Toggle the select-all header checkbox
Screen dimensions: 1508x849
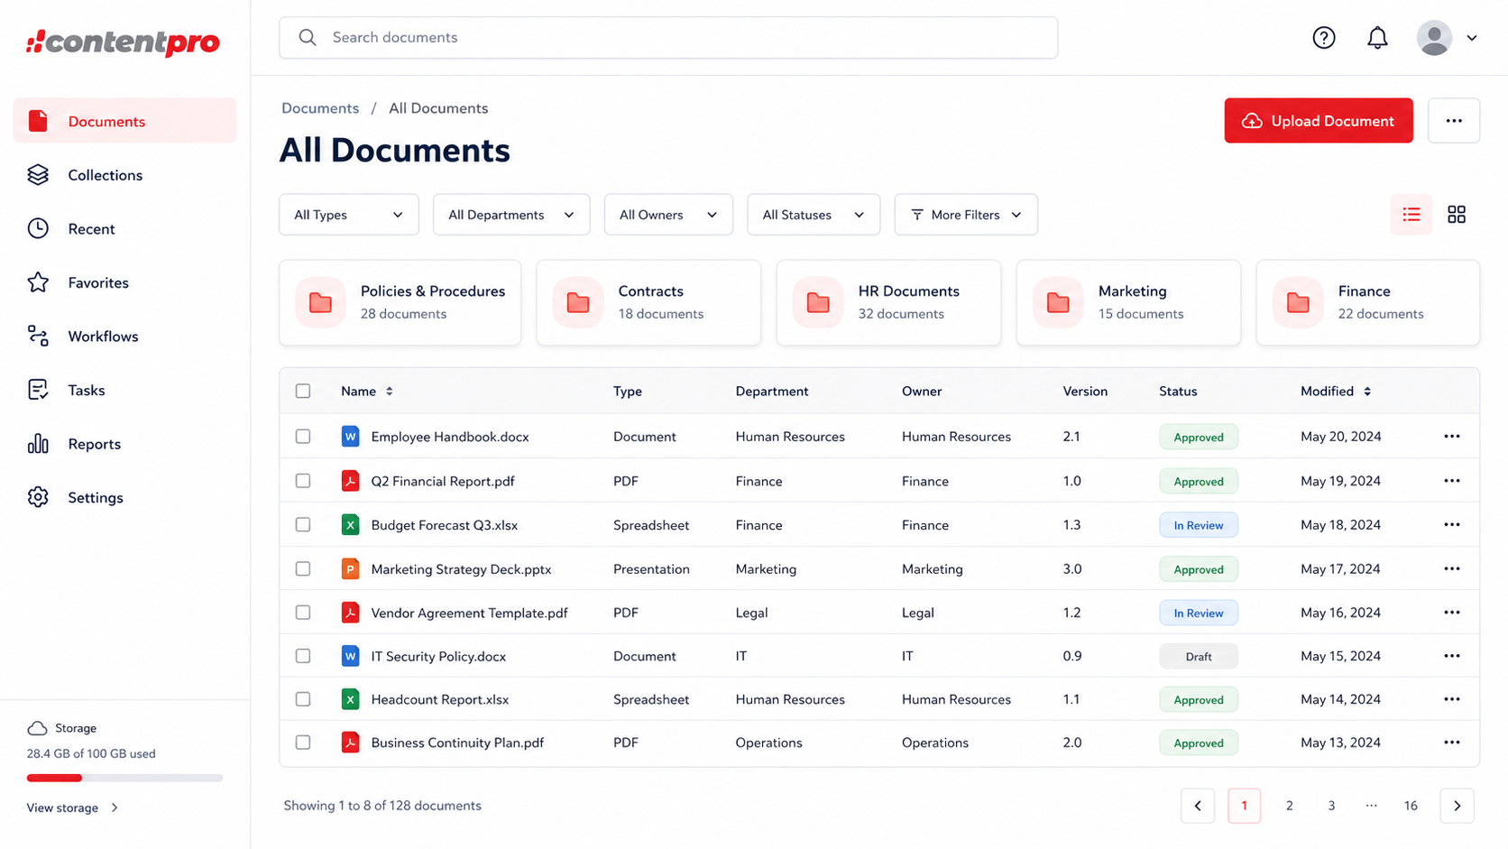[303, 392]
